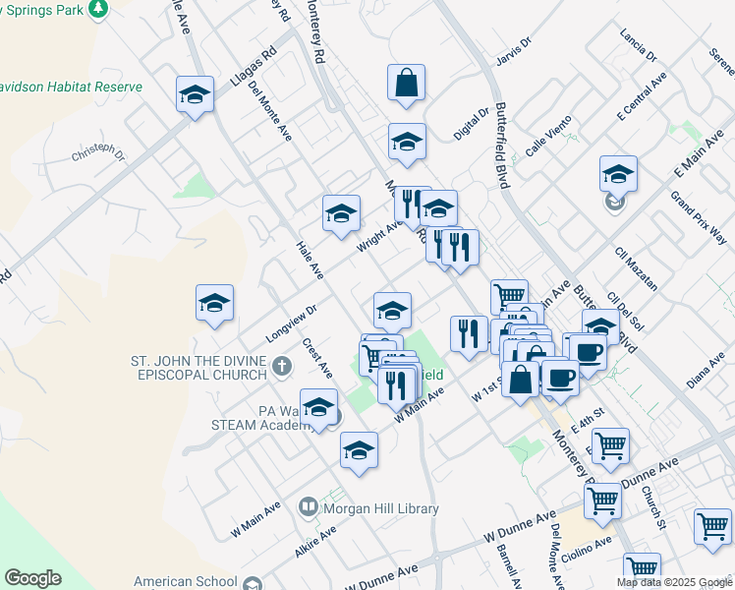The height and width of the screenshot is (590, 735).
Task: Click the rightmost restaurant marker near Wright Ave
Action: [x=460, y=250]
